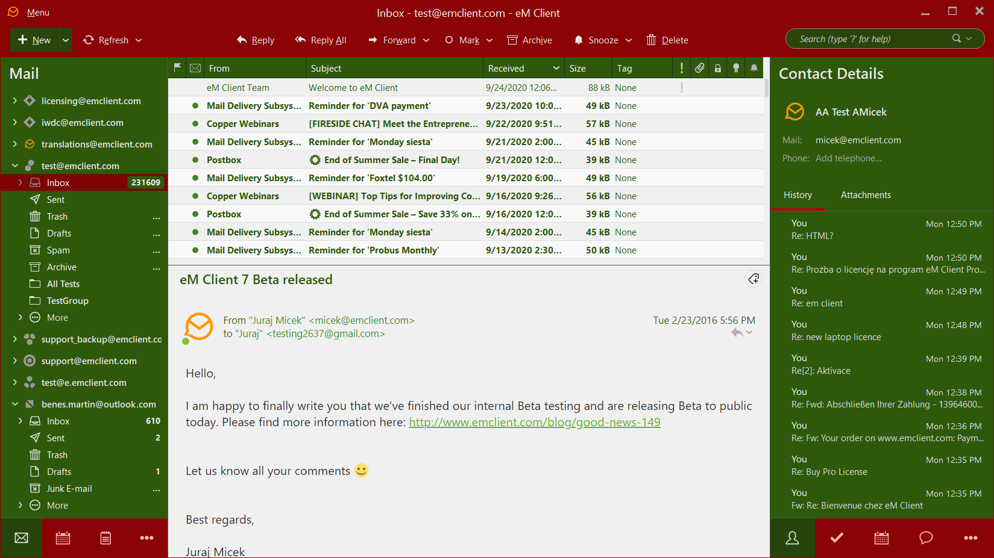Image resolution: width=994 pixels, height=558 pixels.
Task: Open the good-news-149 blog link
Action: pos(534,423)
